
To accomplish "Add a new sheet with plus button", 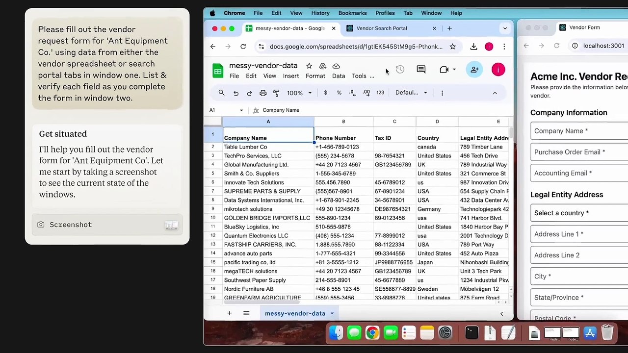I will pyautogui.click(x=229, y=313).
